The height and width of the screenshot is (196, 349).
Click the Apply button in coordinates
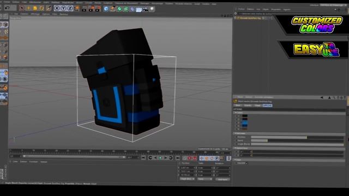coord(222,179)
